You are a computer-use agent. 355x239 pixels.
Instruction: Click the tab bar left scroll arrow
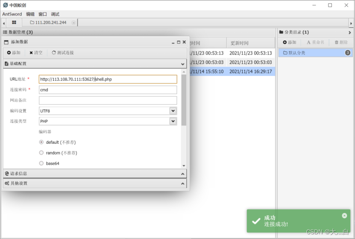coord(4,23)
